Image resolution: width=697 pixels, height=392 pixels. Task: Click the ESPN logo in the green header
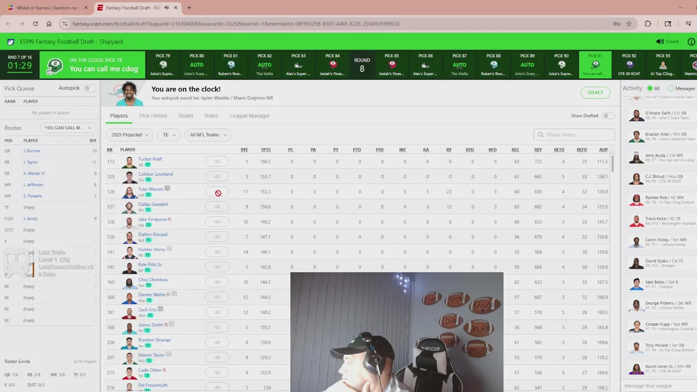coord(10,41)
